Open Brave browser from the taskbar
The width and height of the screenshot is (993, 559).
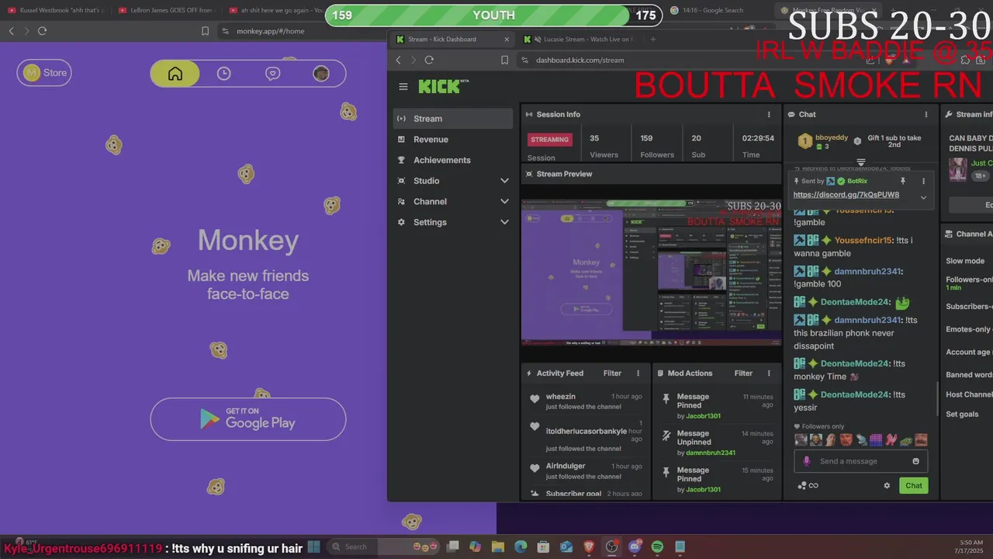click(x=589, y=547)
